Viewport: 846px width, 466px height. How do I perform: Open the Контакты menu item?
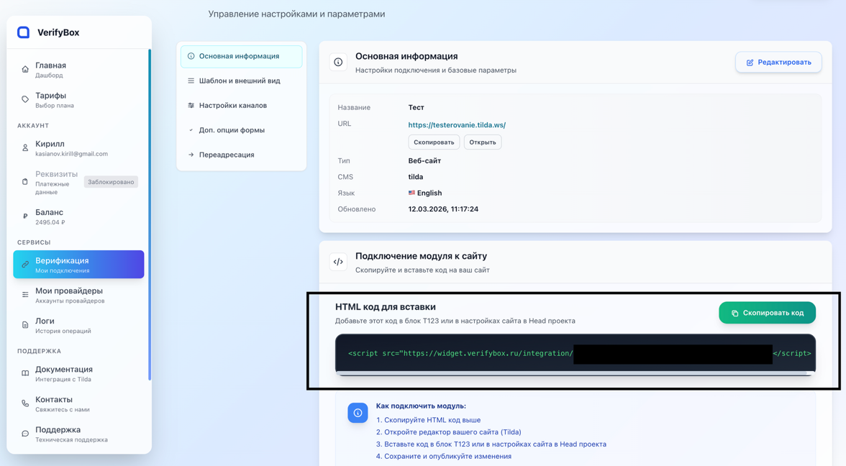(x=79, y=404)
